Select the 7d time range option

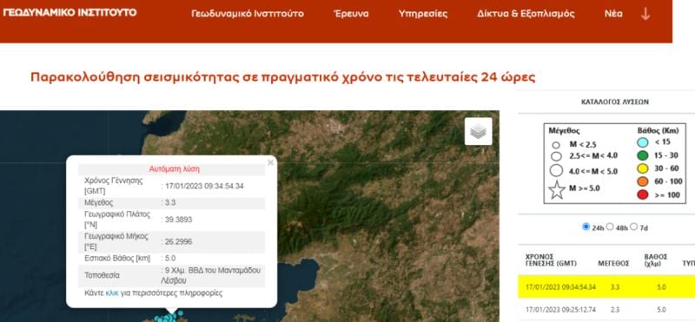pos(633,227)
